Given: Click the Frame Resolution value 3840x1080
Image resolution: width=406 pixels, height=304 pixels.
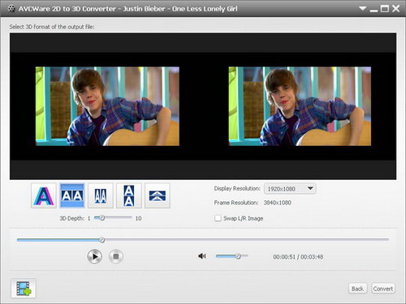Looking at the screenshot, I should (x=278, y=203).
